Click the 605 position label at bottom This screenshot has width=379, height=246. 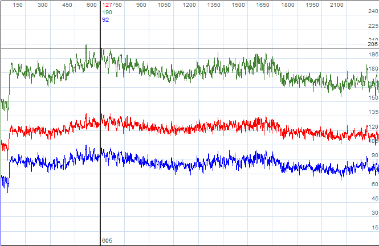[107, 241]
